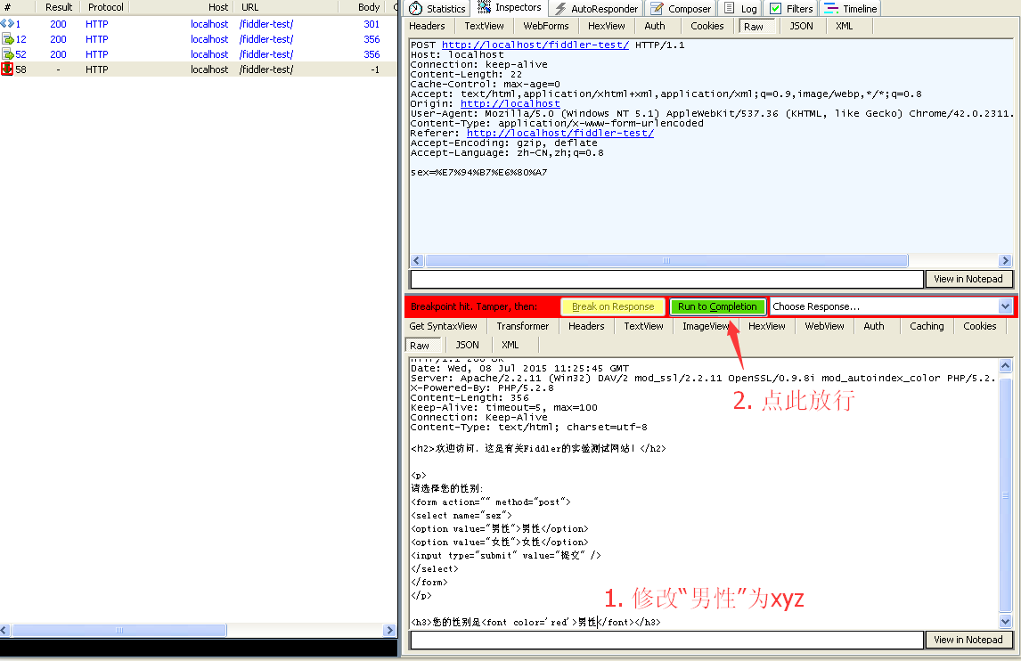Viewport: 1021px width, 661px height.
Task: Open response JSON tab
Action: (x=467, y=345)
